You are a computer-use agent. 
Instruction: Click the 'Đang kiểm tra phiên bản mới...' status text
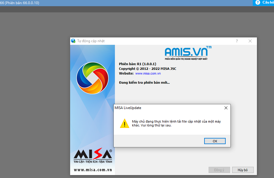coord(144,83)
